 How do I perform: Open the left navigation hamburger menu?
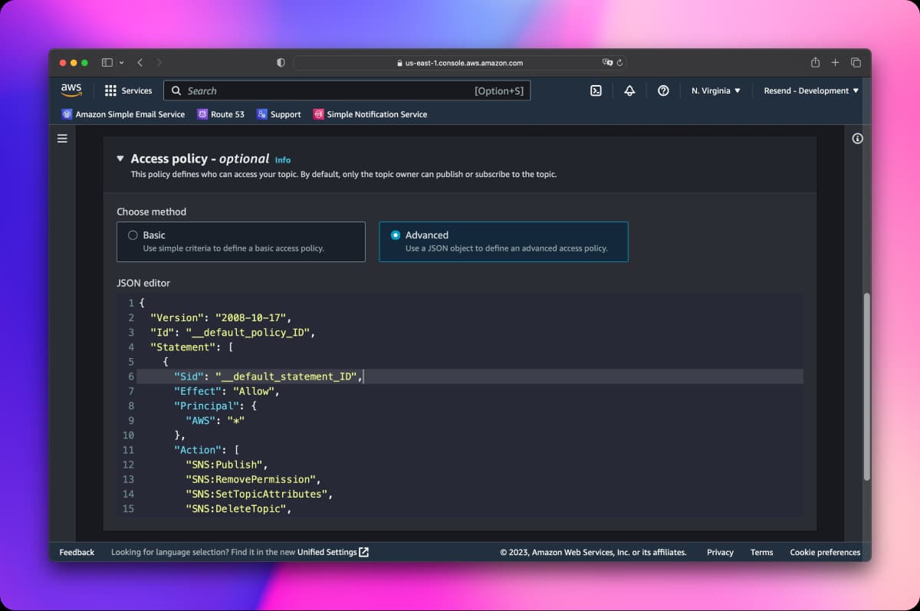click(x=62, y=138)
